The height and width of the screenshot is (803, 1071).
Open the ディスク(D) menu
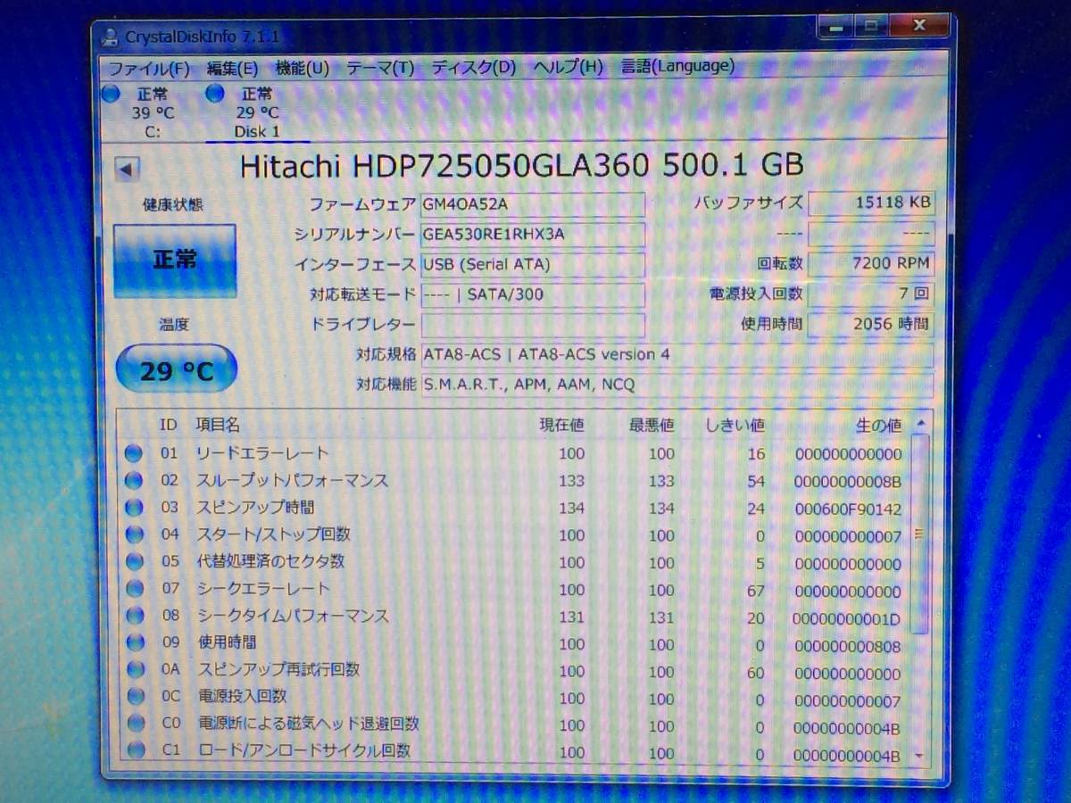(x=474, y=67)
